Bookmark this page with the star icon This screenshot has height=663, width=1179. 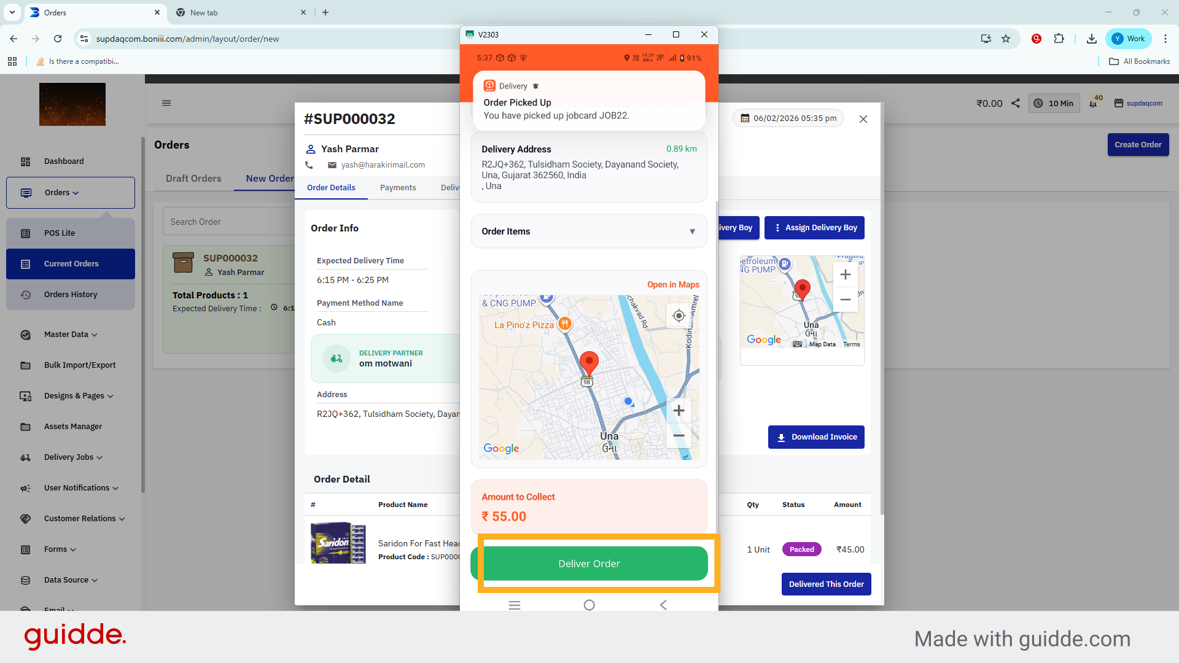pos(1006,39)
